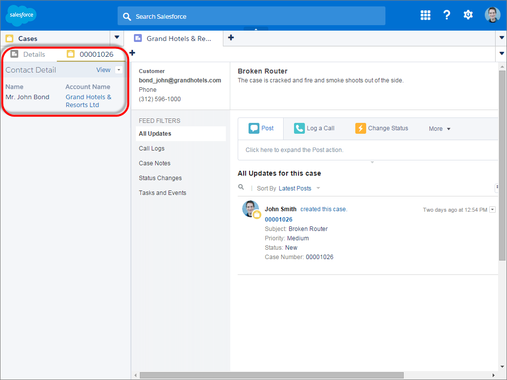Search the case feed with magnifier icon
The width and height of the screenshot is (507, 380).
point(241,187)
